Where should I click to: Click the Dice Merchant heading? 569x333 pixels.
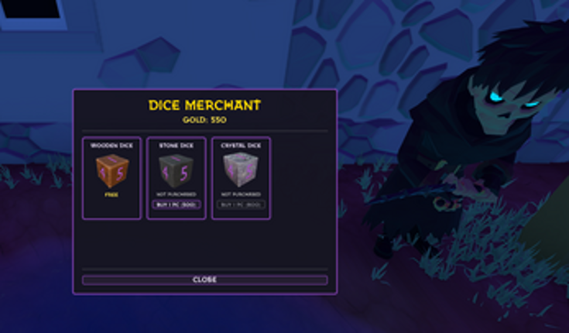click(204, 105)
